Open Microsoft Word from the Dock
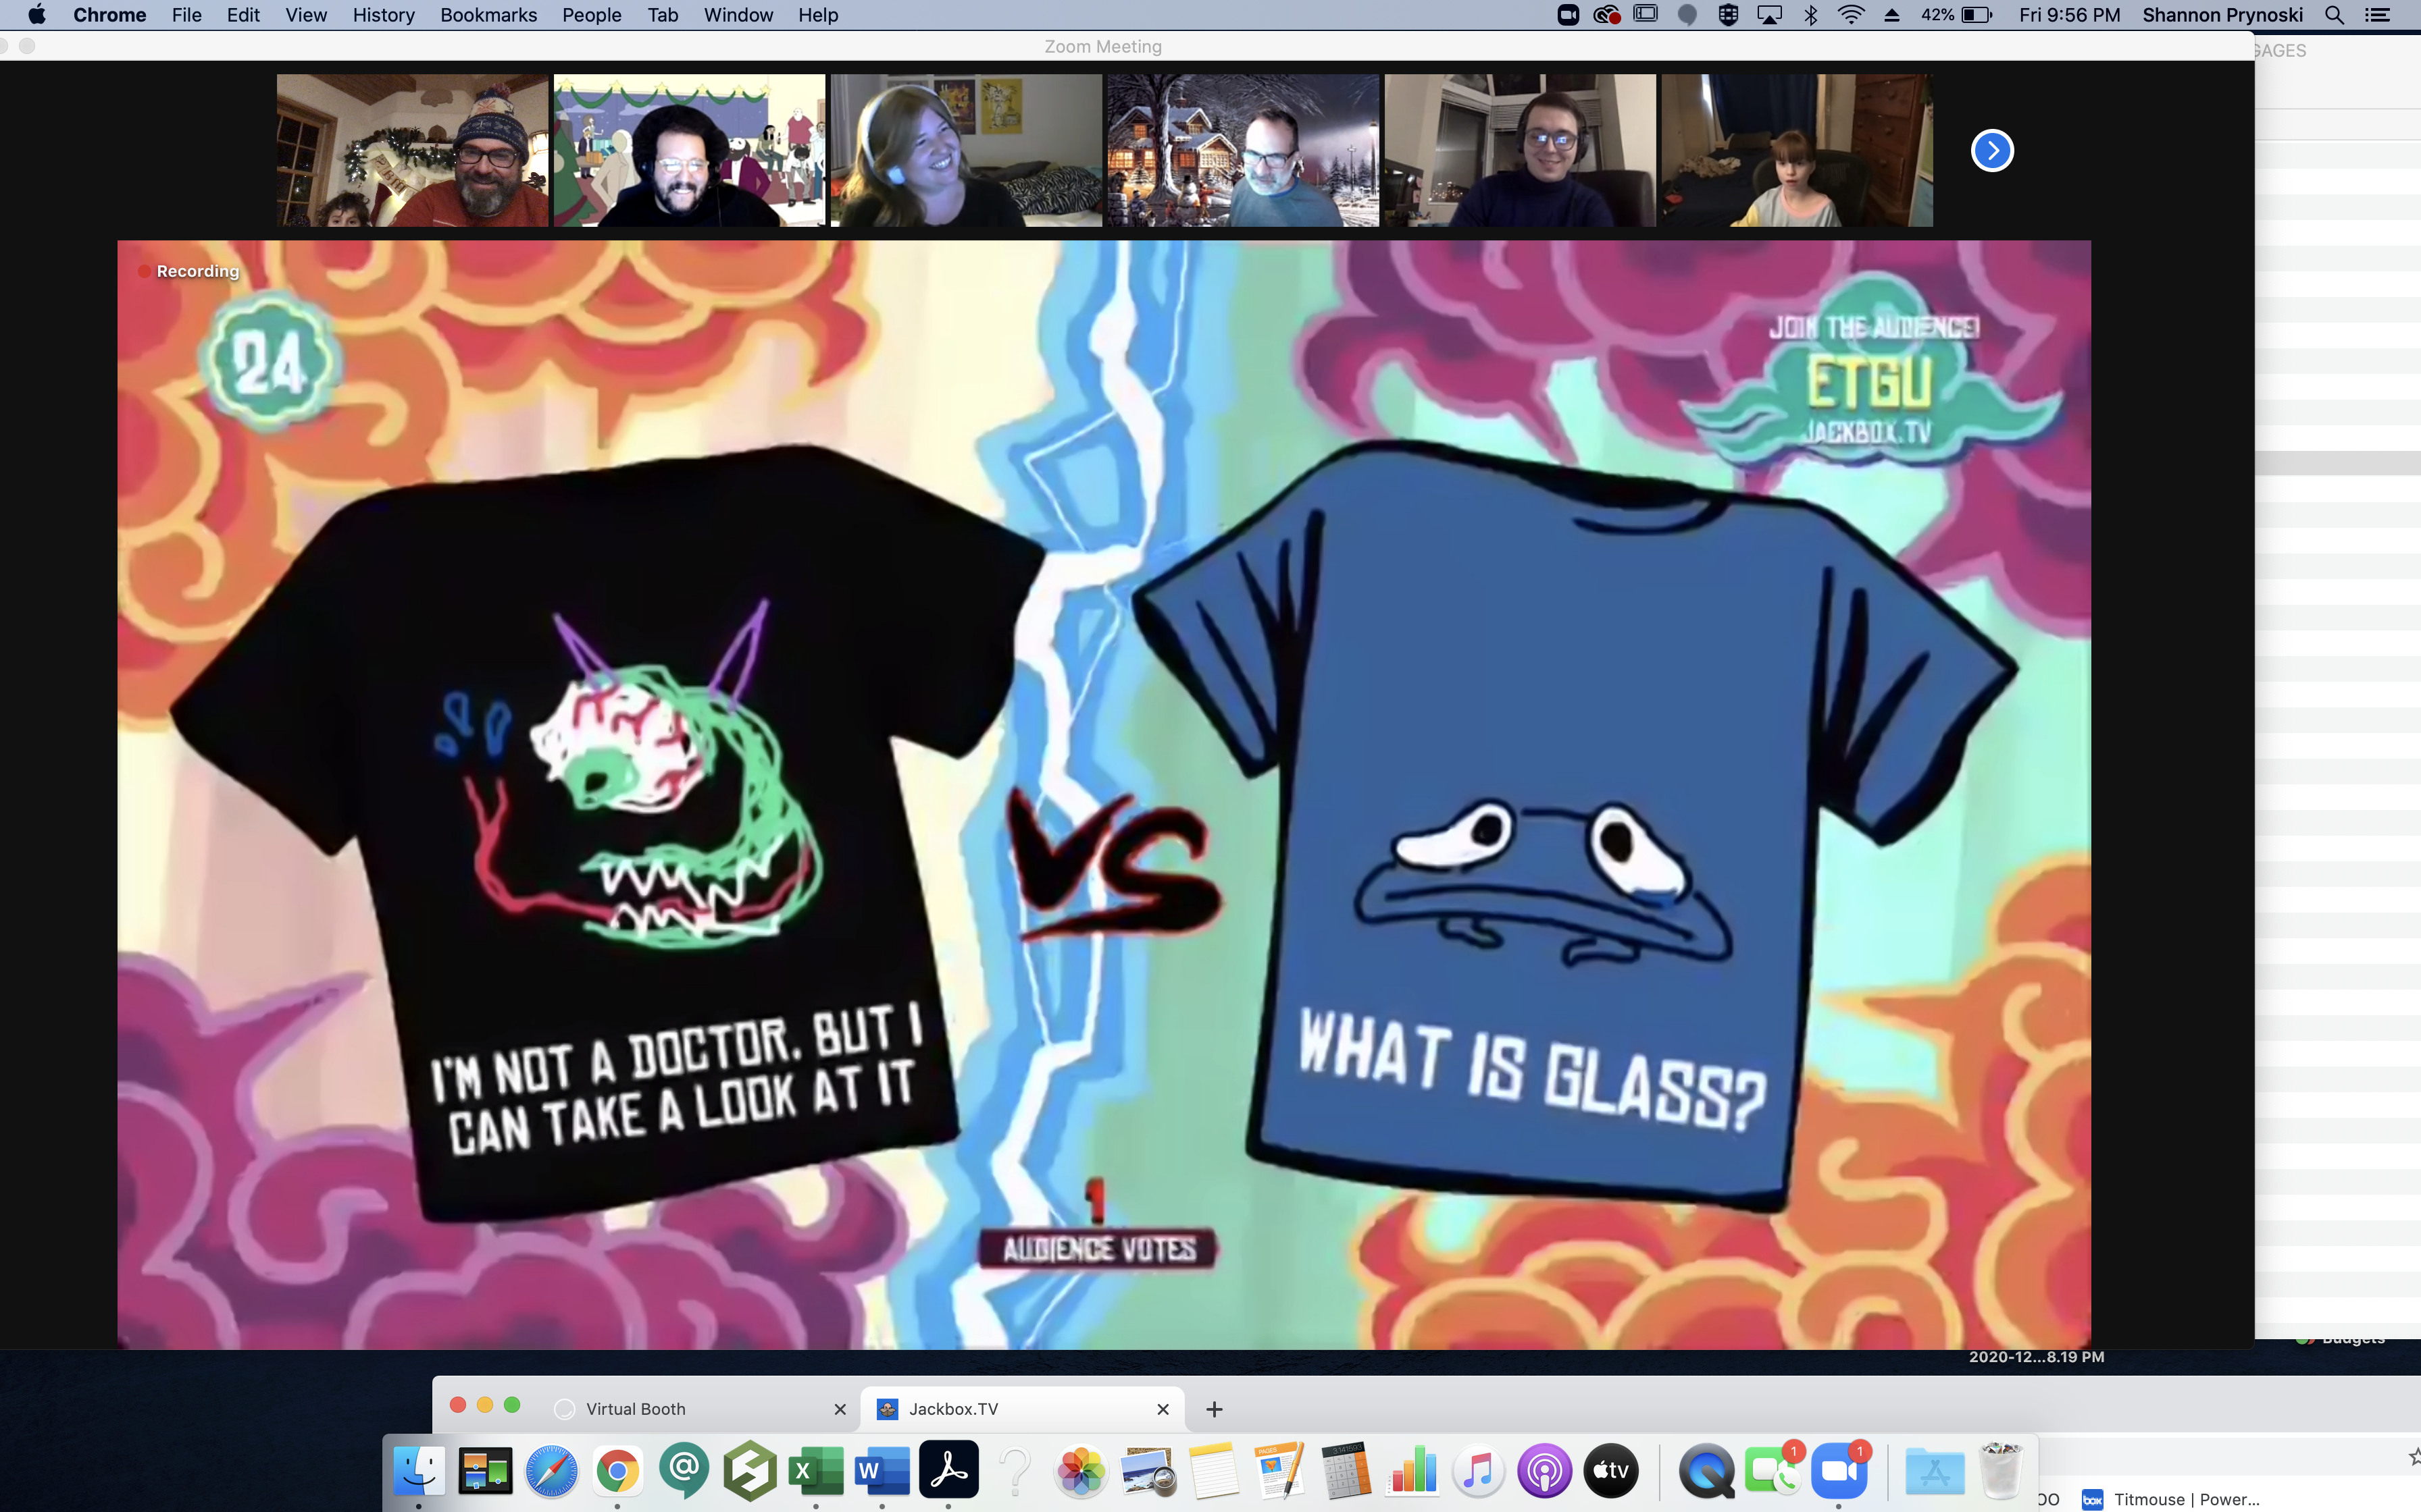 tap(882, 1471)
